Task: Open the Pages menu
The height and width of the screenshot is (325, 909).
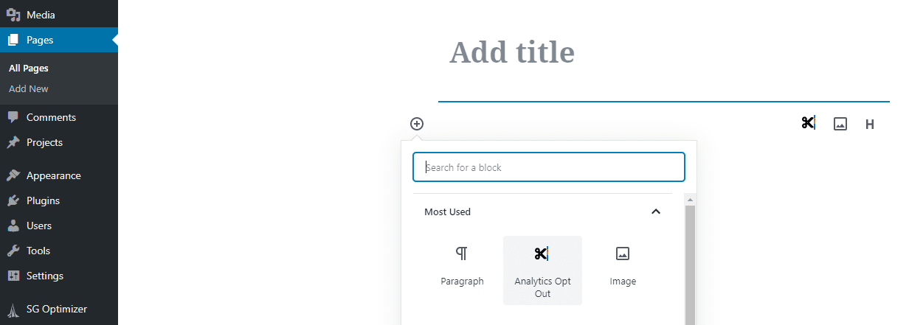Action: tap(40, 41)
